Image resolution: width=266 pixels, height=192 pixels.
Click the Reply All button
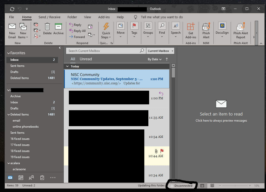[77, 31]
